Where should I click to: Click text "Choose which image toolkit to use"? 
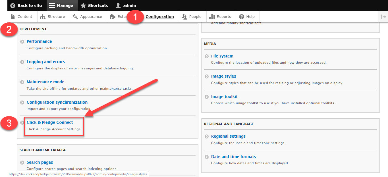(244, 103)
